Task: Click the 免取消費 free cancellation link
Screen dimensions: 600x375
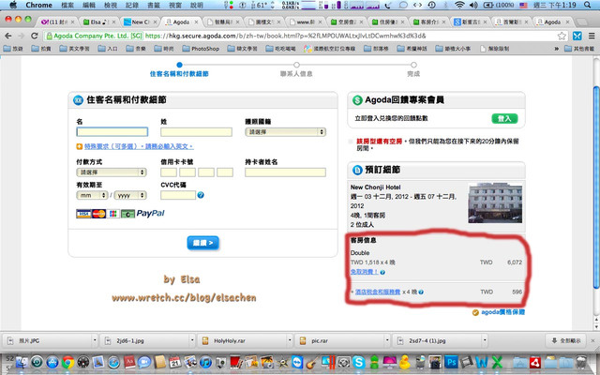Action: click(365, 272)
